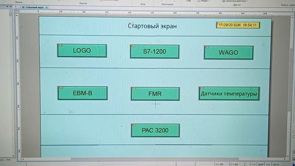Image resolution: width=295 pixels, height=166 pixels.
Task: Click the NUM indicator in the status bar
Action: click(261, 165)
